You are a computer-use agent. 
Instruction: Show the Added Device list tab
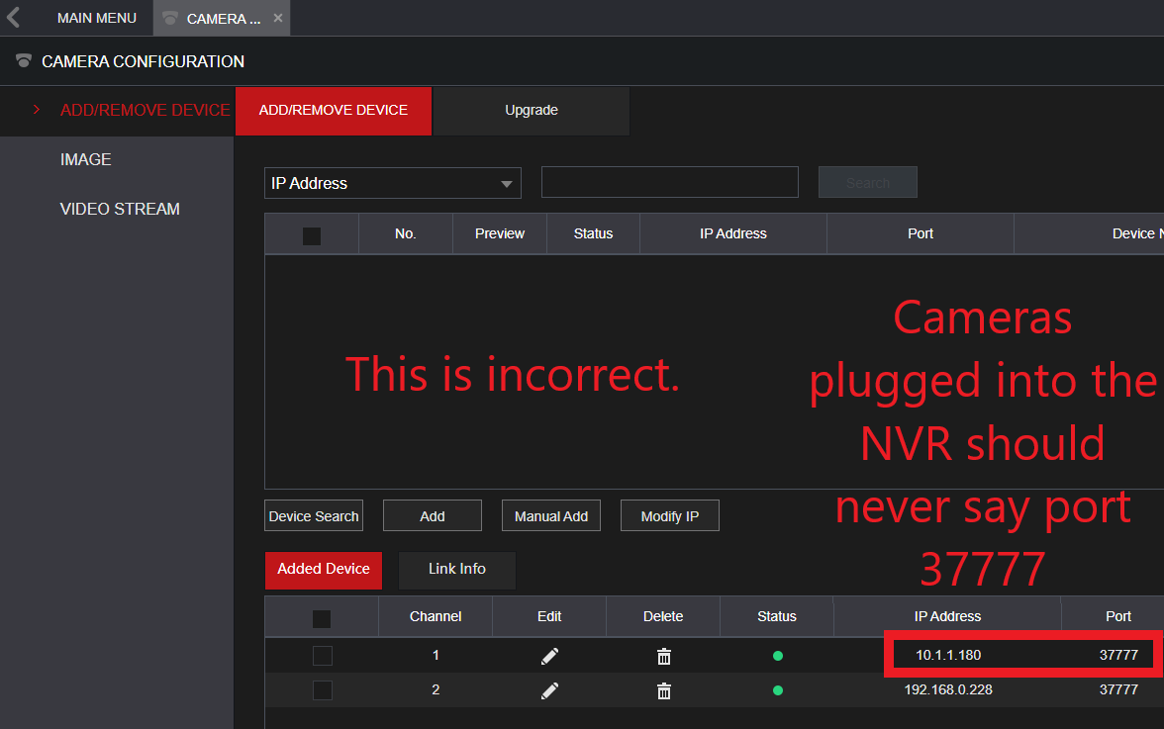click(323, 570)
